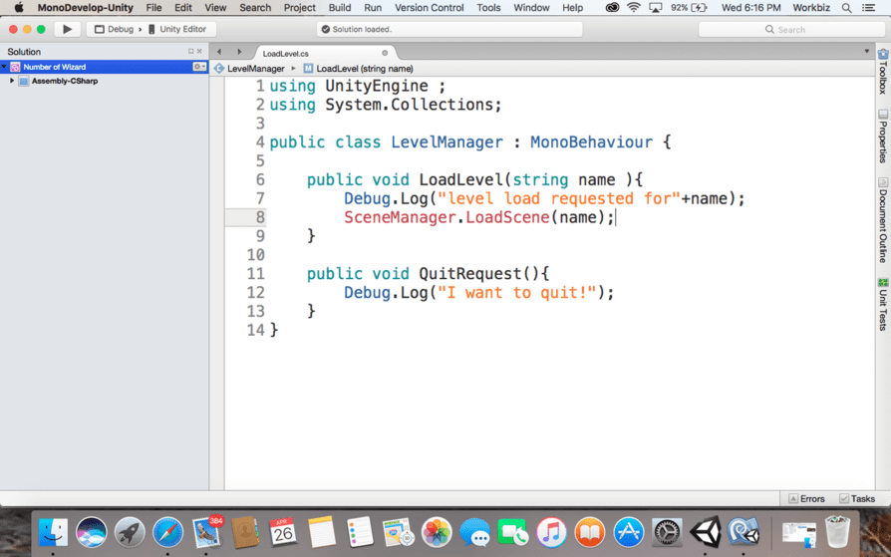Navigate back with the left arrow button
The height and width of the screenshot is (557, 891).
pos(220,52)
